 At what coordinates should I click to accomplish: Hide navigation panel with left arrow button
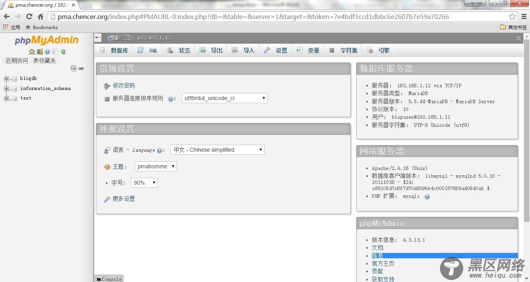click(98, 38)
